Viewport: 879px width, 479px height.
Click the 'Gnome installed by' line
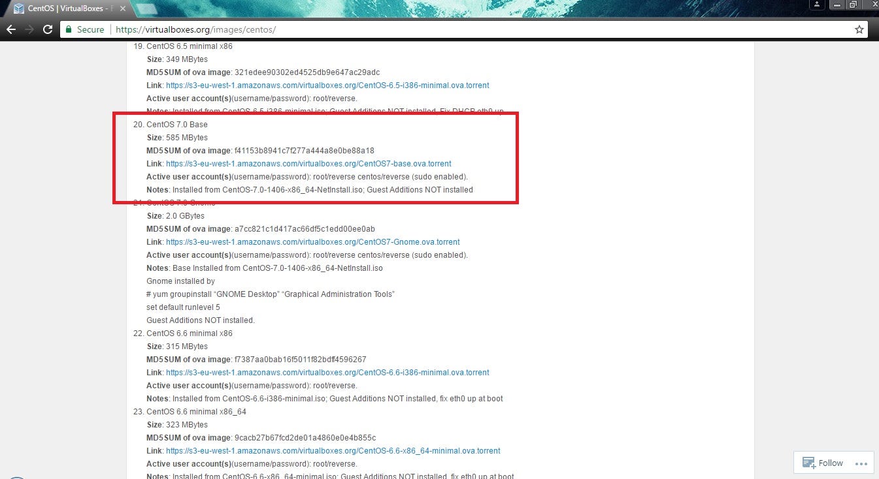click(180, 281)
